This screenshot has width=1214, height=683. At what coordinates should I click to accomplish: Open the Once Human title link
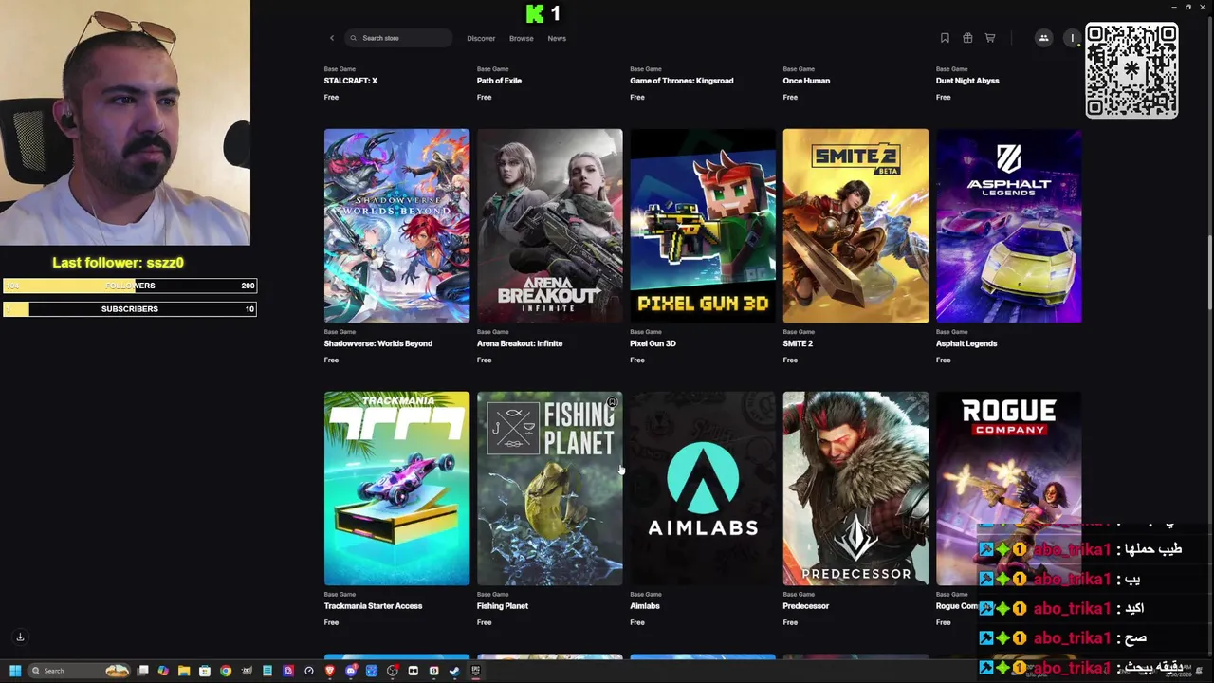tap(807, 81)
